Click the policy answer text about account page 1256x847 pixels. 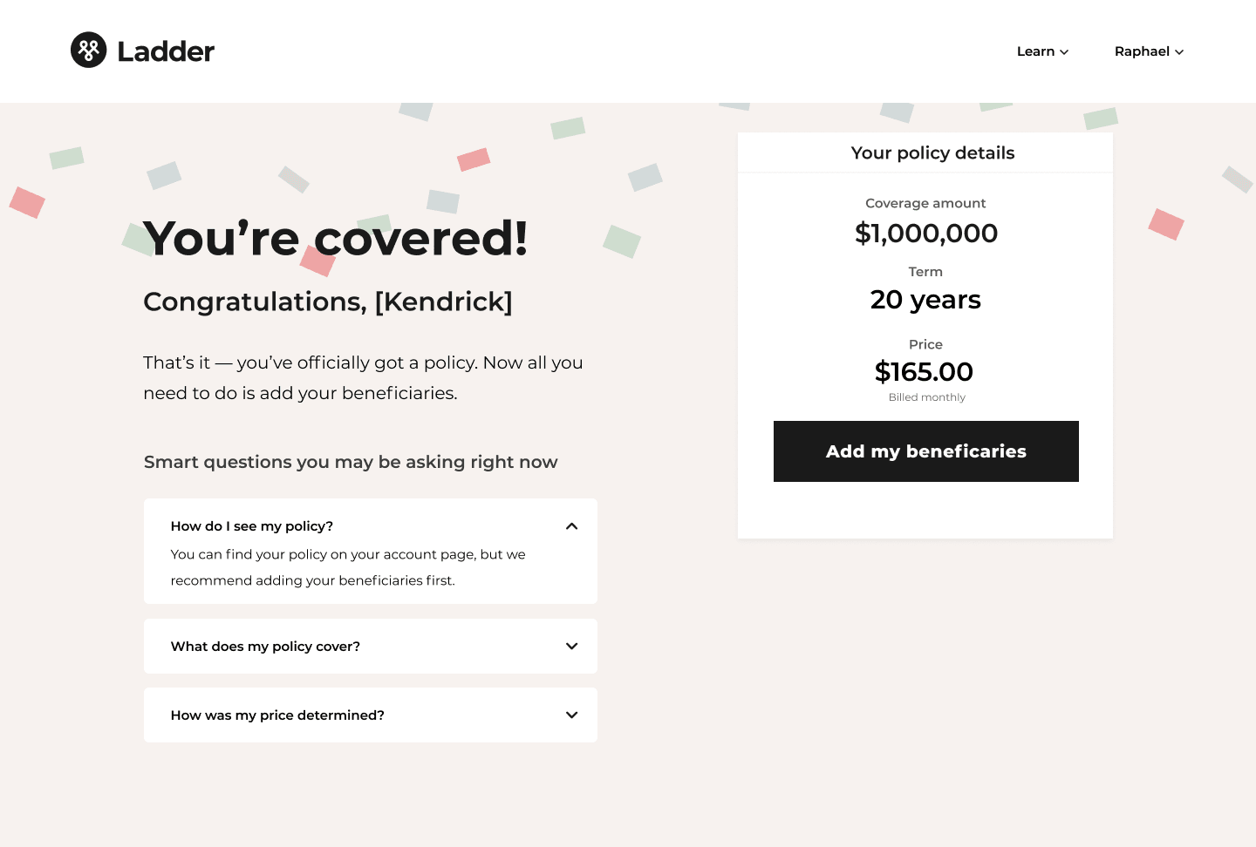[x=348, y=567]
